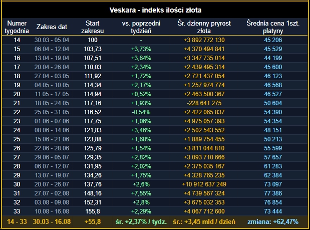
Task: Click the gold increase '+4 067 712 600'
Action: coord(204,211)
